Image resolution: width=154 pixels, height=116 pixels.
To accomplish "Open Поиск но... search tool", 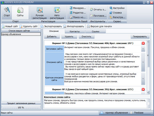I will pyautogui.click(x=78, y=17).
